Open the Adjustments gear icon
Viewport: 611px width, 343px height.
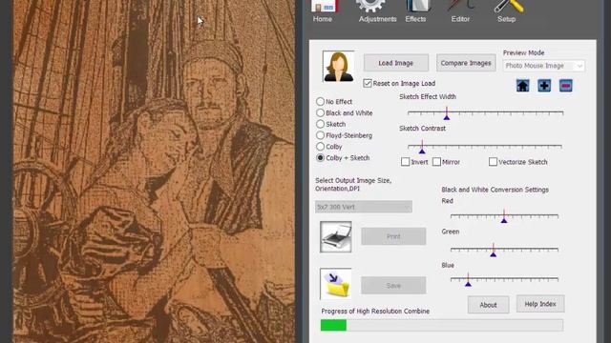[370, 6]
